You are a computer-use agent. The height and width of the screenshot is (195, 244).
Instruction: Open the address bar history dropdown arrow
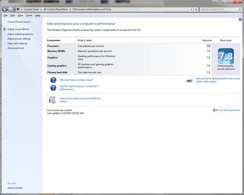[x=191, y=10]
